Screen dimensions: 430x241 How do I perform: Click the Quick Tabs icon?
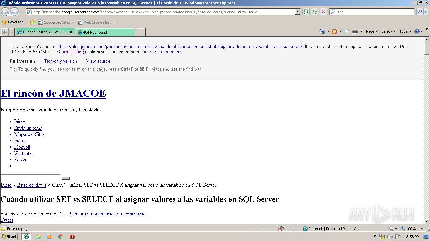point(5,32)
